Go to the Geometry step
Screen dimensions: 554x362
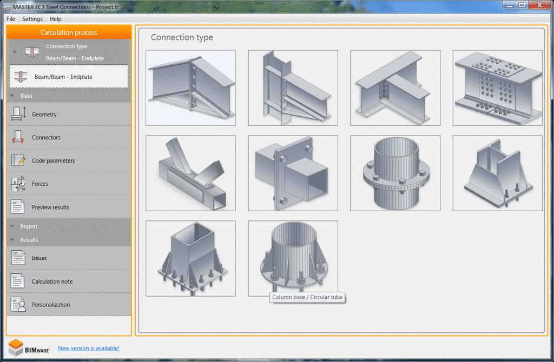pos(69,114)
